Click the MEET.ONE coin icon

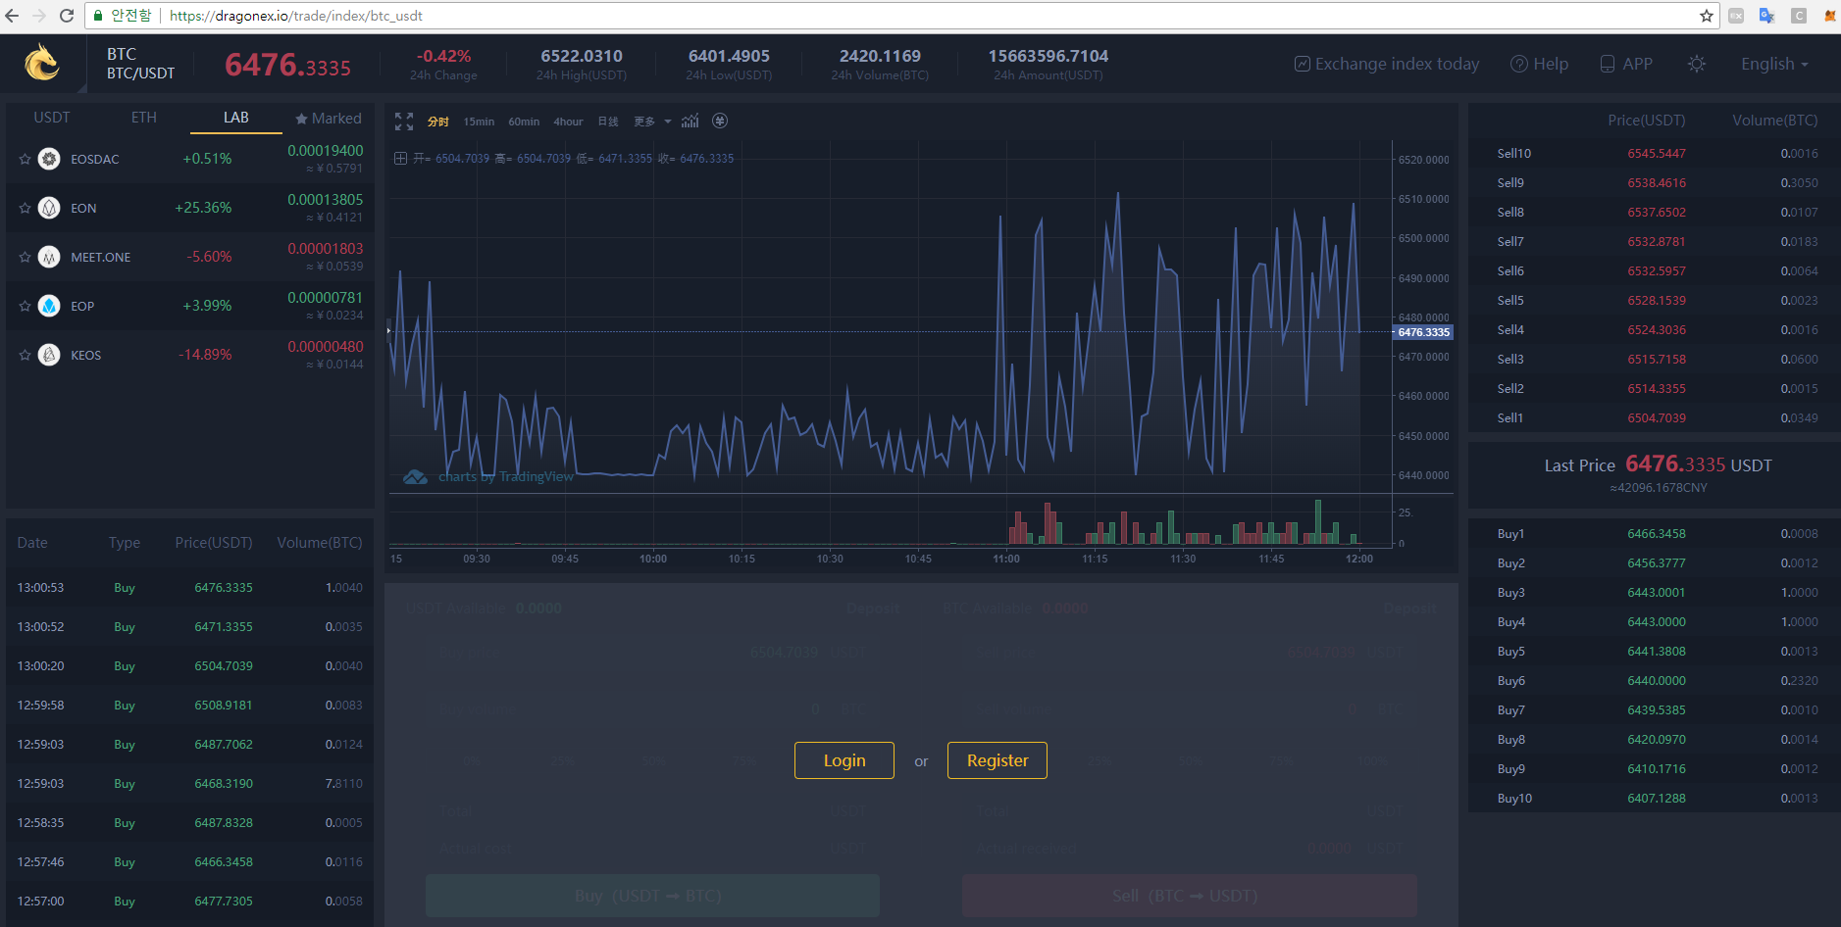point(49,257)
